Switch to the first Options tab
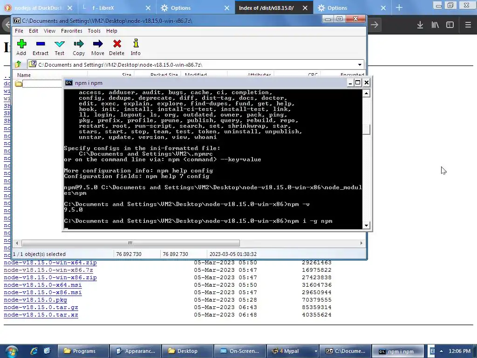 [195, 8]
